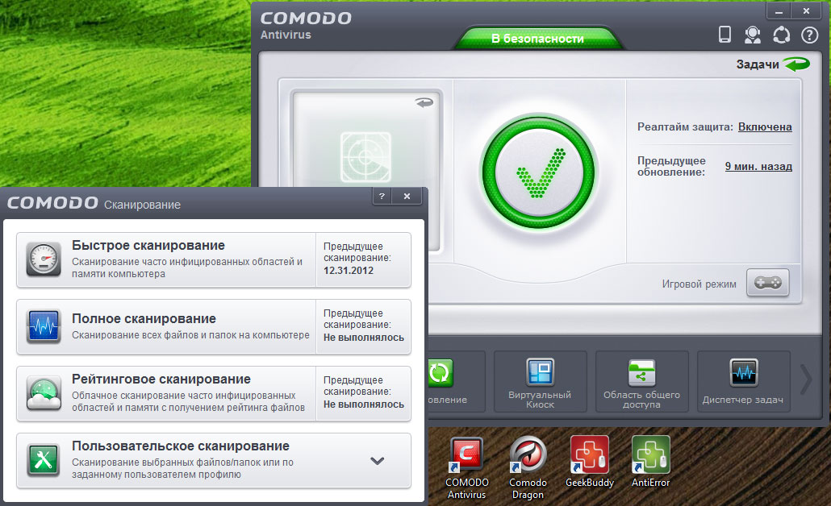The width and height of the screenshot is (831, 506).
Task: Click the radar scan icon in Comodo pane
Action: (x=365, y=156)
